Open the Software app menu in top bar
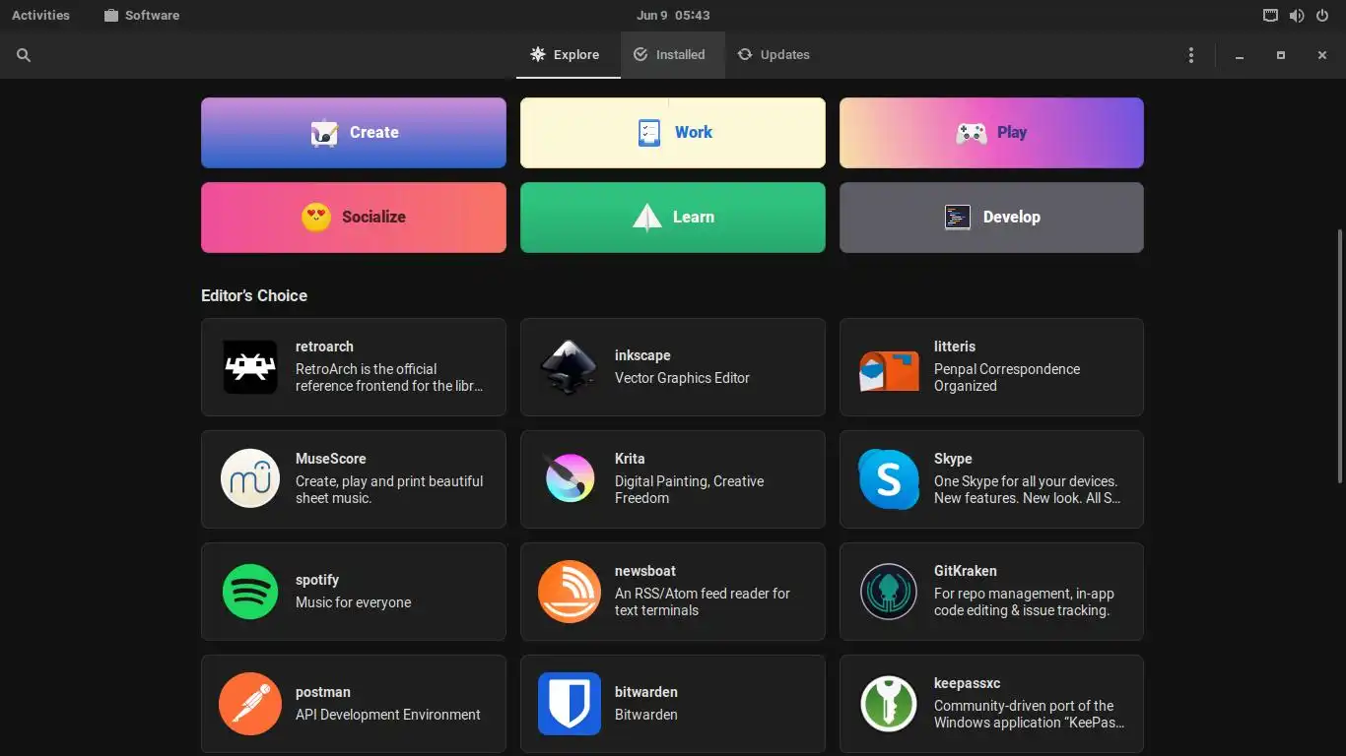The width and height of the screenshot is (1346, 756). click(141, 15)
